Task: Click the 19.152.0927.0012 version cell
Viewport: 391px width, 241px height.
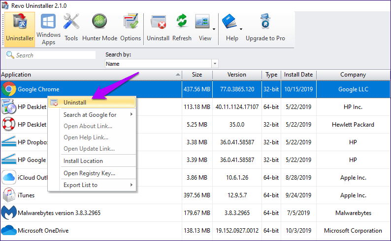Action: click(x=237, y=231)
